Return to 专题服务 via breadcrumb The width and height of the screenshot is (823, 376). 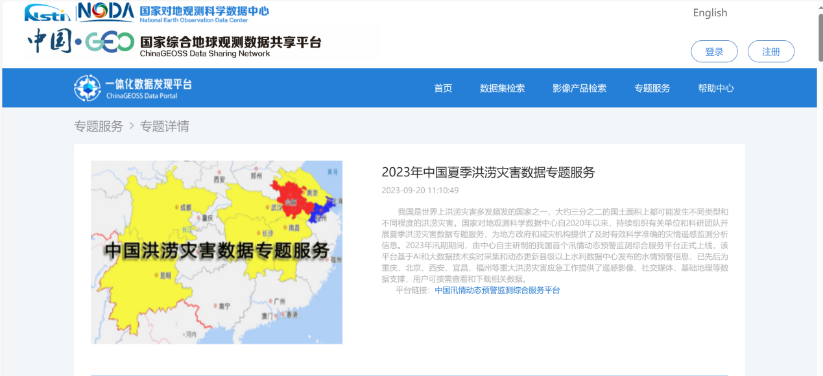click(x=99, y=126)
